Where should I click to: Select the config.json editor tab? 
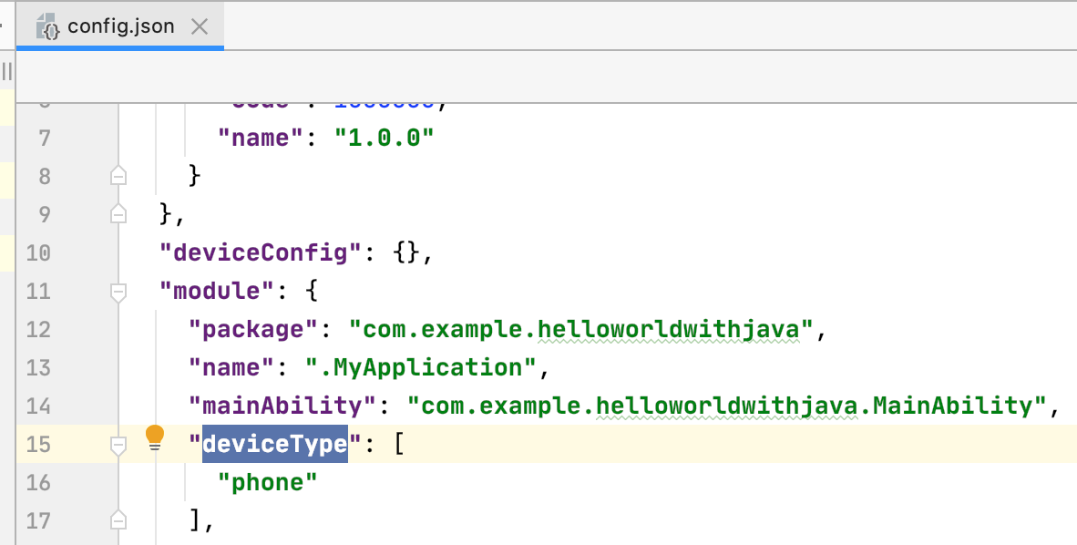pyautogui.click(x=121, y=26)
